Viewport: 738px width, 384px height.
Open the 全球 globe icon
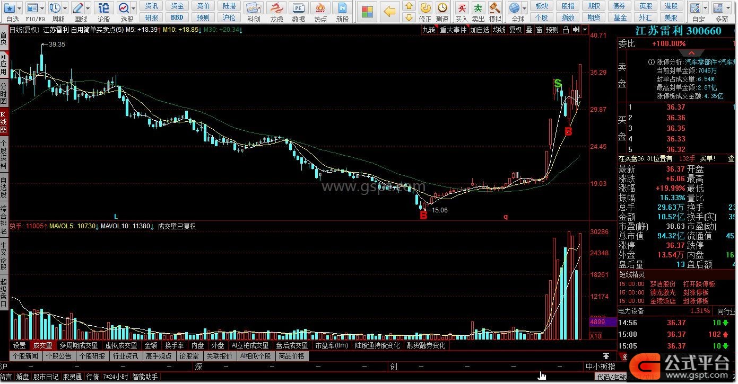pyautogui.click(x=514, y=8)
